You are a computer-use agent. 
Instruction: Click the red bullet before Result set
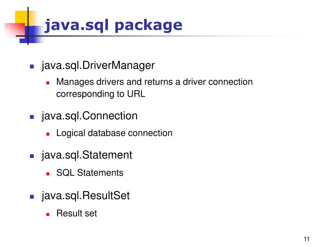click(48, 215)
